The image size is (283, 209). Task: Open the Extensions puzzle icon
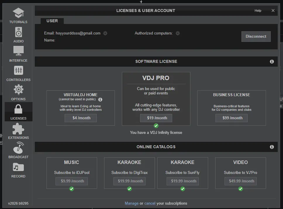click(x=18, y=129)
